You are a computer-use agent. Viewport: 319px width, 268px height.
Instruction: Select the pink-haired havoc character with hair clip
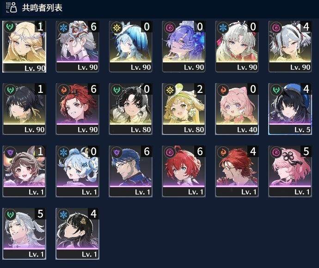290,171
